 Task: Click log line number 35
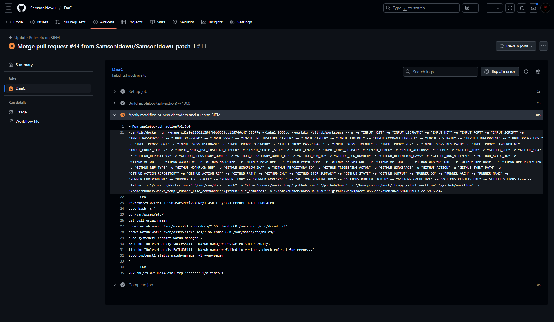(x=122, y=273)
